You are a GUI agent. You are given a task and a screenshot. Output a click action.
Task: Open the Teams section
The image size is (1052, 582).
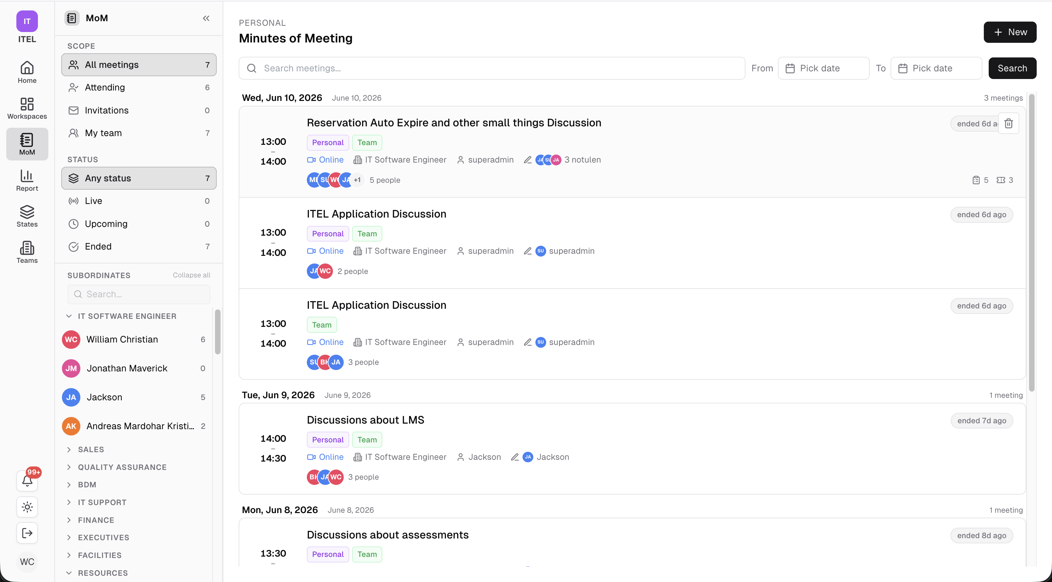27,252
